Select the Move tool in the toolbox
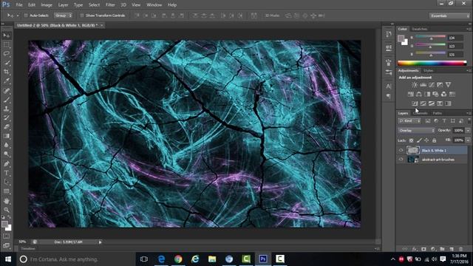 (7, 35)
